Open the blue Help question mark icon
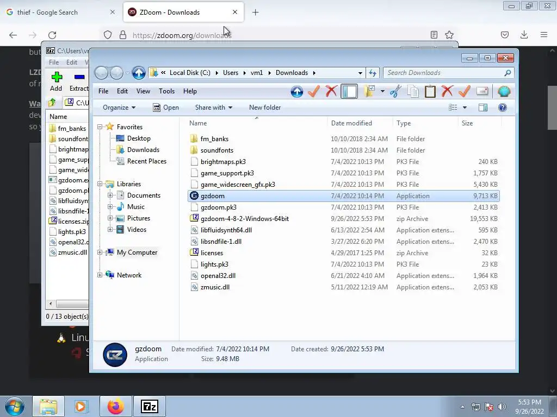557x417 pixels. tap(502, 108)
